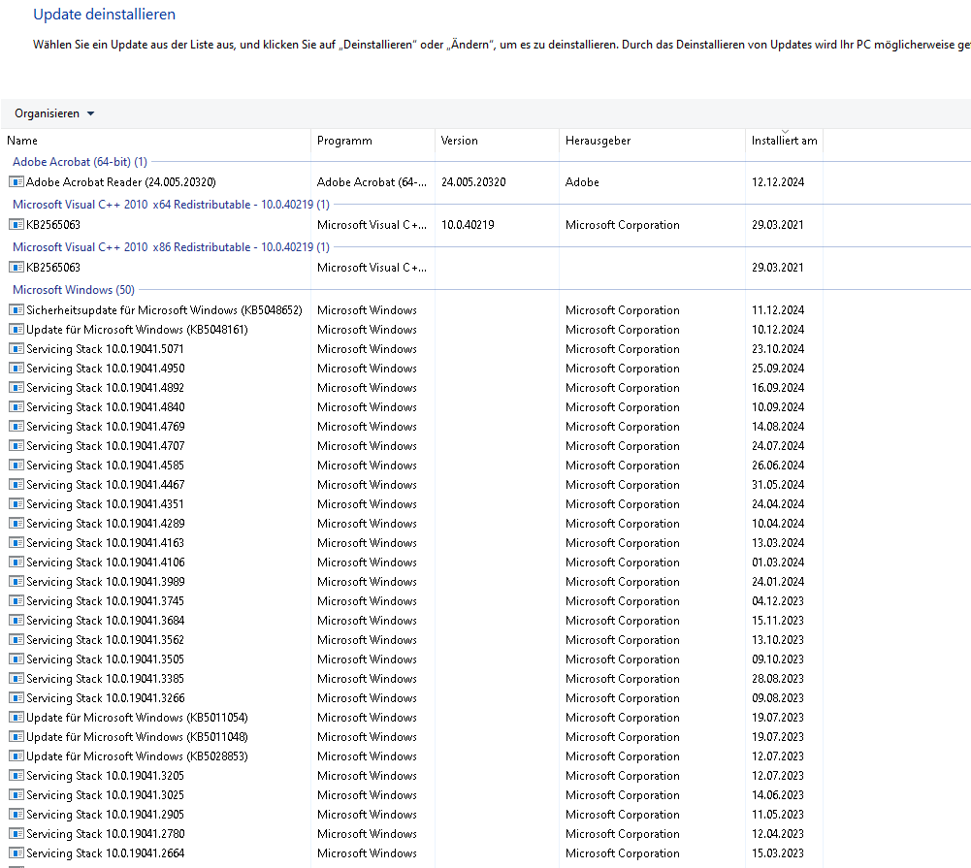The height and width of the screenshot is (868, 971).
Task: Select Servicing Stack 10.0.19041.2905 entry
Action: pos(106,814)
